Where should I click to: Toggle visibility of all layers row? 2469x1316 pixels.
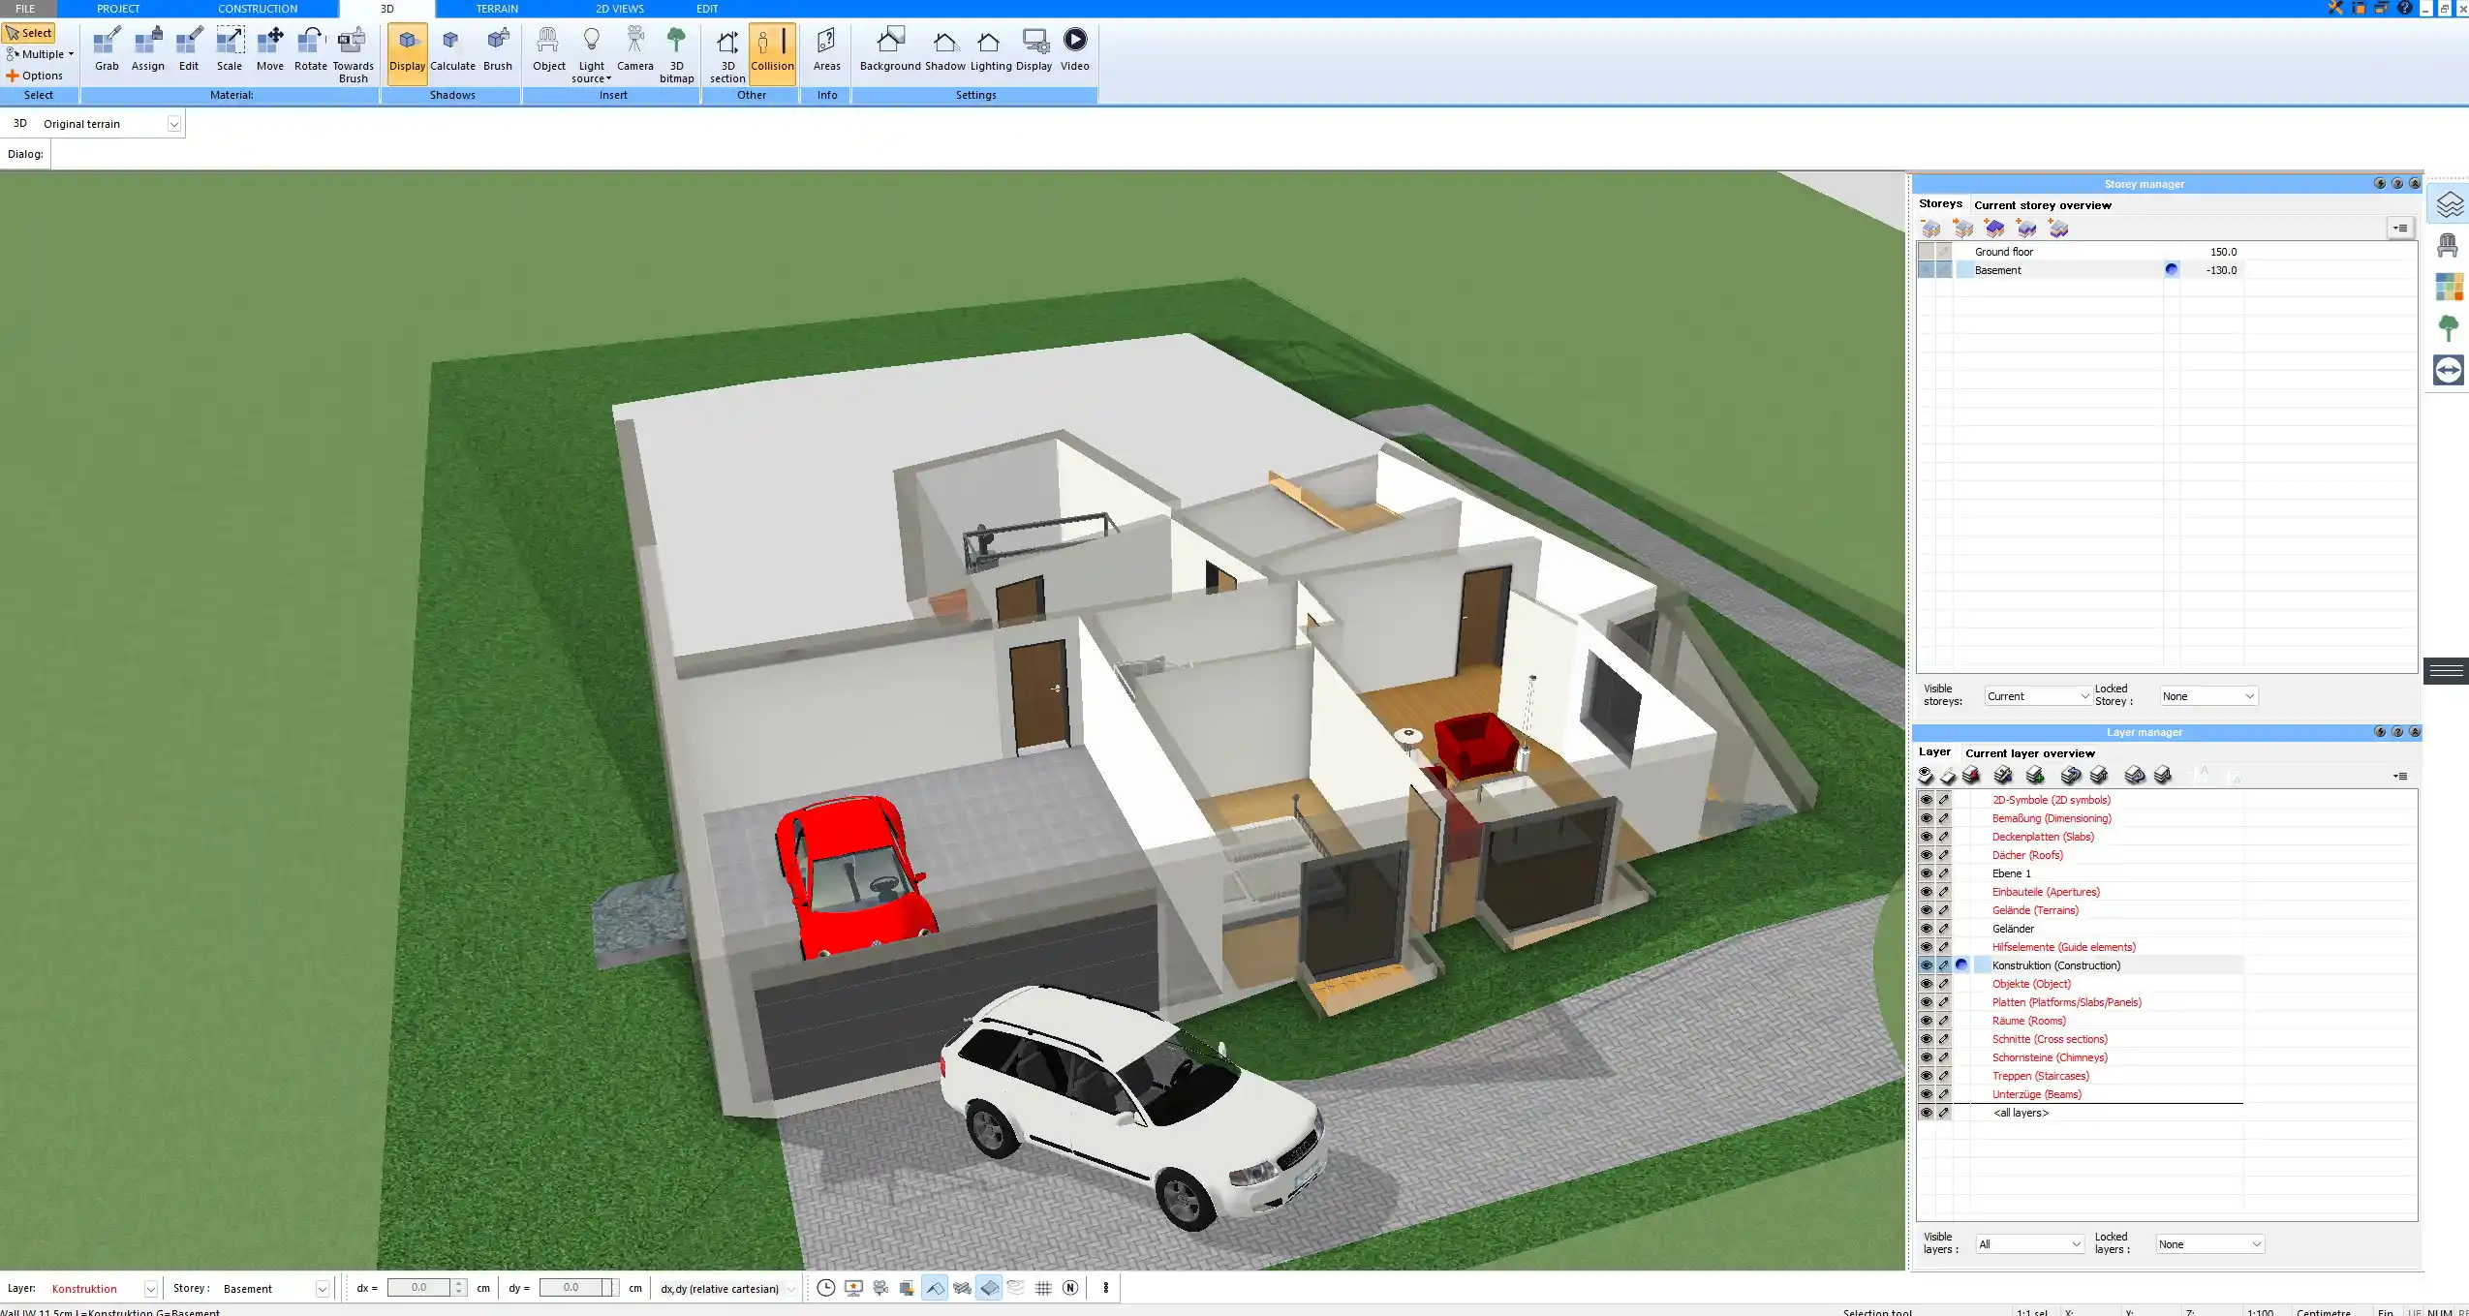[x=1926, y=1113]
